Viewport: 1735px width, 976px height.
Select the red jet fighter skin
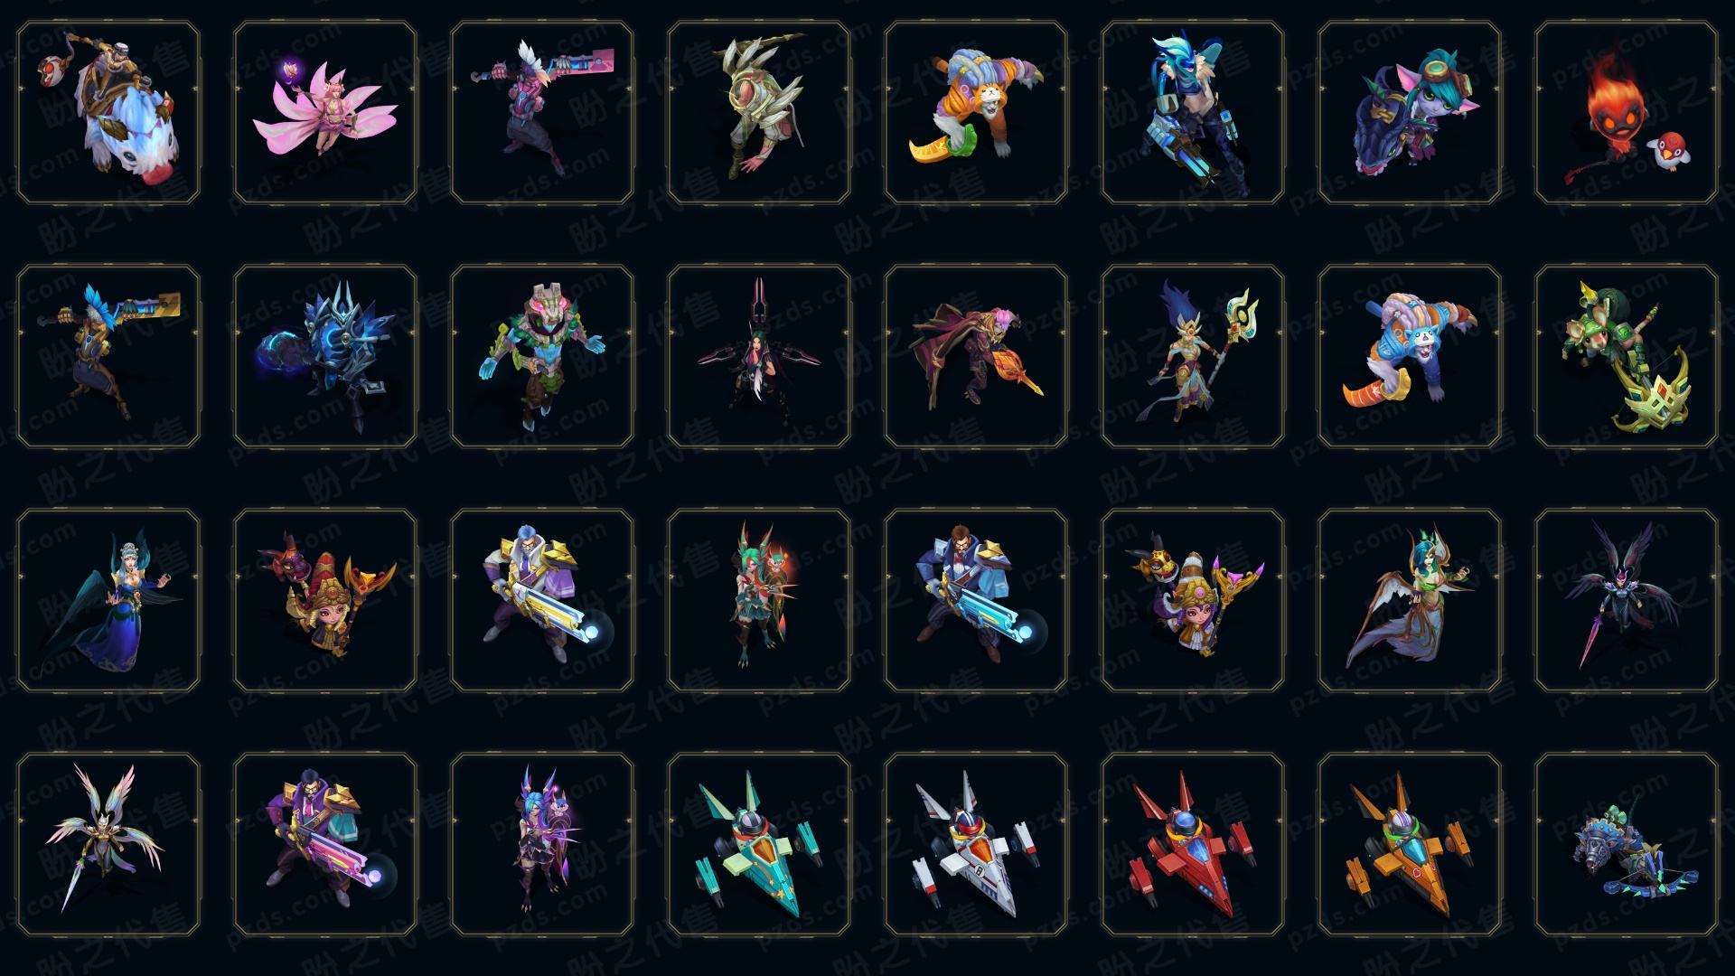click(x=1193, y=844)
